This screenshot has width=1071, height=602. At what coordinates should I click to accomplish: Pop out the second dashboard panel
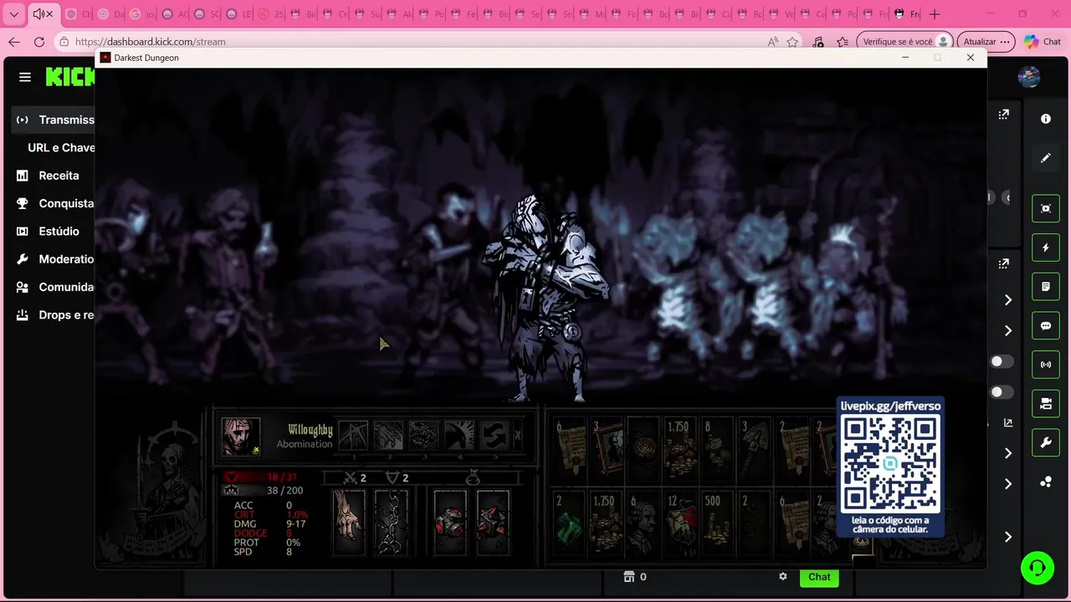pyautogui.click(x=1003, y=263)
